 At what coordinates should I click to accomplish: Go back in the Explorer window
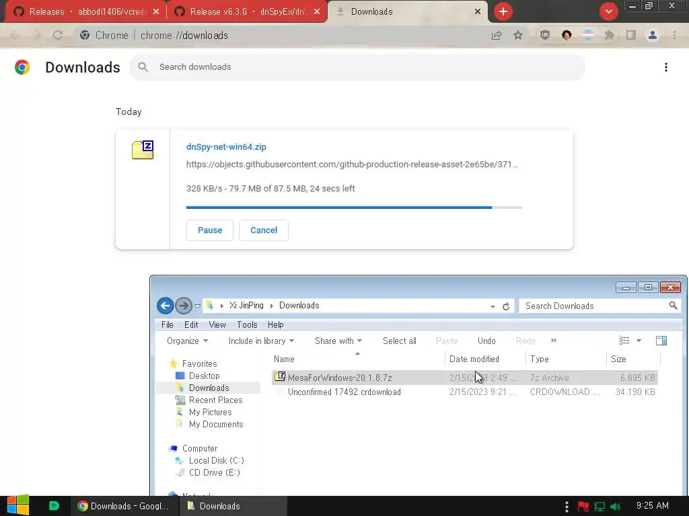click(166, 306)
